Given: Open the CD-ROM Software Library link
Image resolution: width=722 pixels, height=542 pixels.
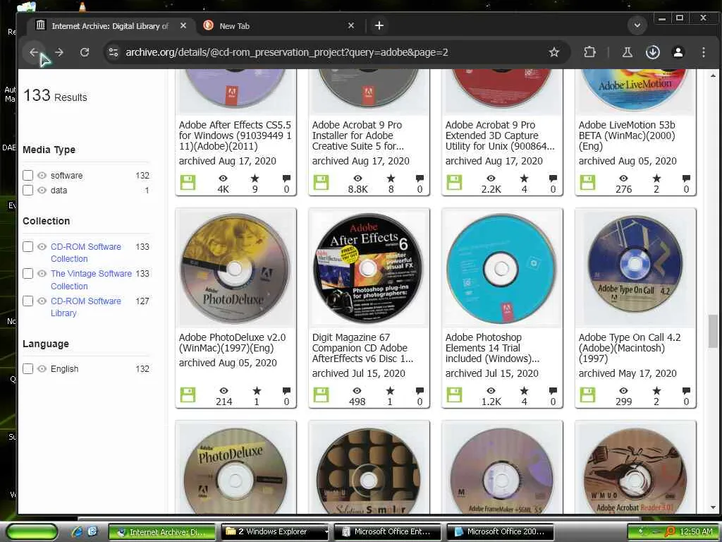Looking at the screenshot, I should pyautogui.click(x=85, y=307).
